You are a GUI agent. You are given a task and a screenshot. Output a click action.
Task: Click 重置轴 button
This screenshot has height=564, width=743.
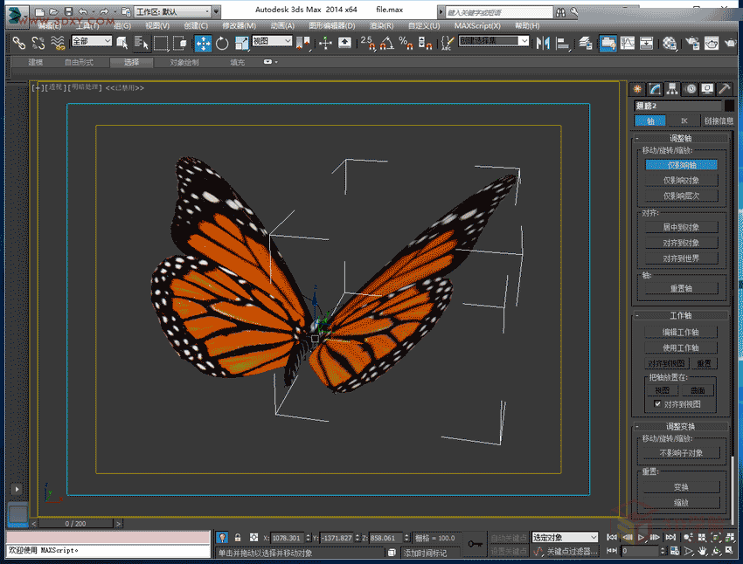681,288
